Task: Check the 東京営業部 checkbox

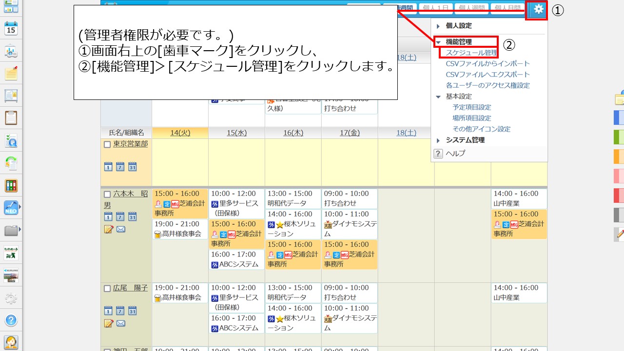Action: (x=107, y=145)
